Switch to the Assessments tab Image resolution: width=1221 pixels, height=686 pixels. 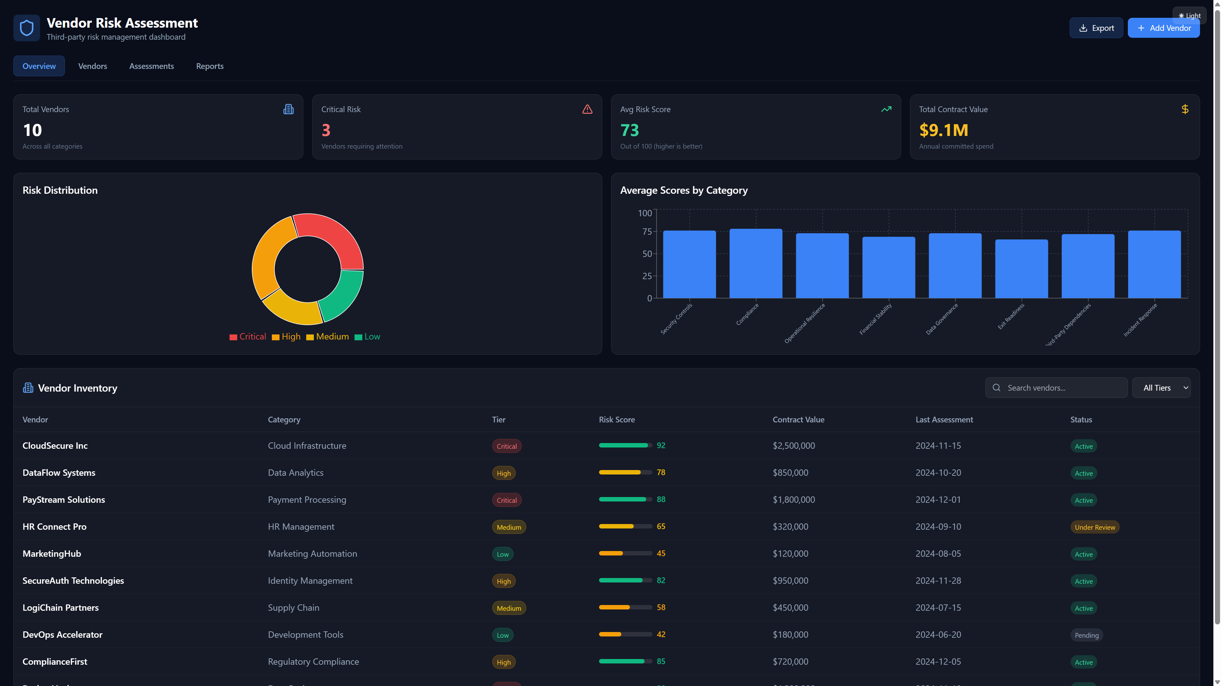pyautogui.click(x=151, y=66)
